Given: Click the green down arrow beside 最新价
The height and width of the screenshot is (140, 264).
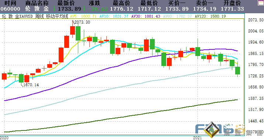Looking at the screenshot, I should point(54,9).
